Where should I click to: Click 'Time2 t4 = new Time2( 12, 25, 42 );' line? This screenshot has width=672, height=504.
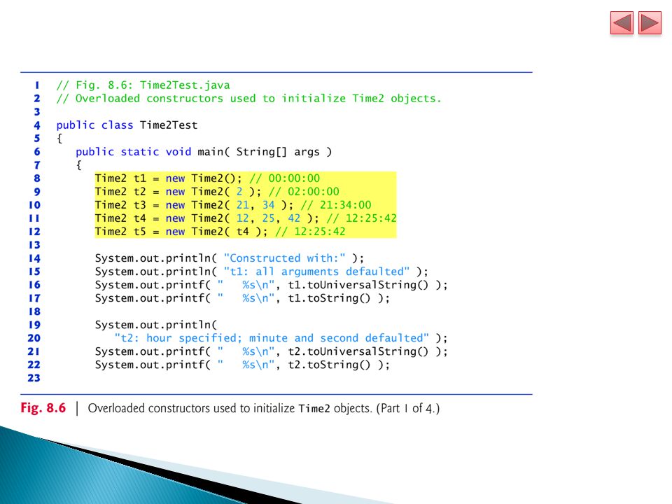(x=246, y=218)
